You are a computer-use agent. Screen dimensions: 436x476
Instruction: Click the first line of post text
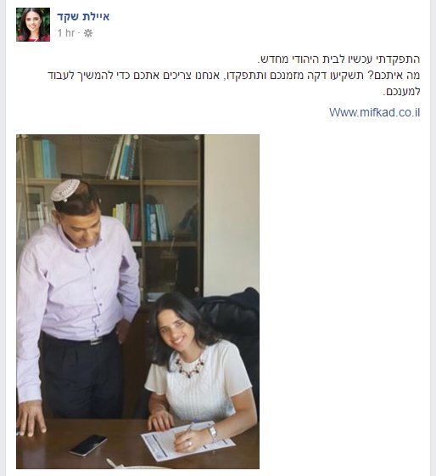338,59
